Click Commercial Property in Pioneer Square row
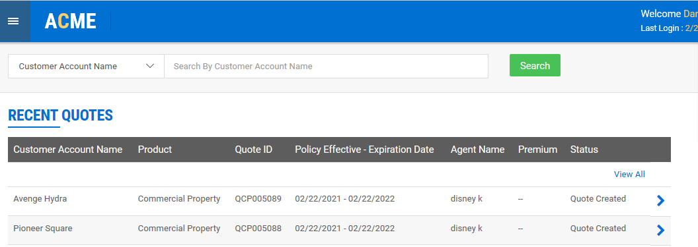 click(179, 229)
